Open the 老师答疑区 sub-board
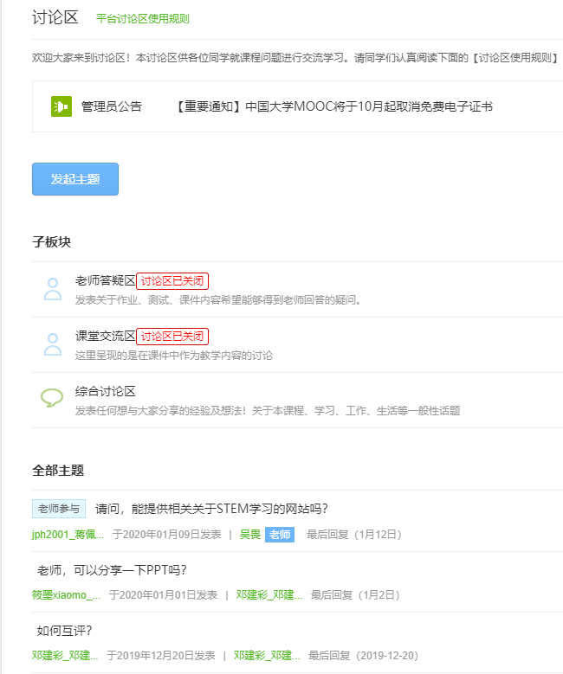The image size is (563, 674). pos(106,280)
